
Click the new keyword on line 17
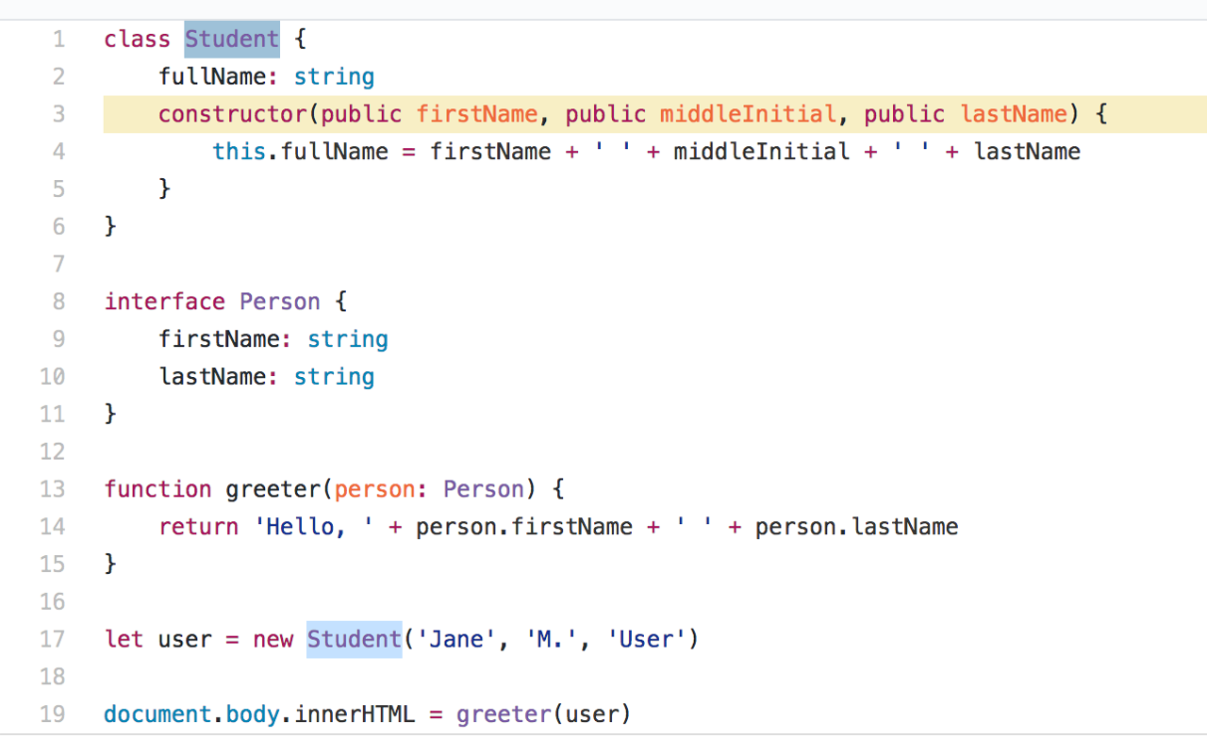(273, 639)
